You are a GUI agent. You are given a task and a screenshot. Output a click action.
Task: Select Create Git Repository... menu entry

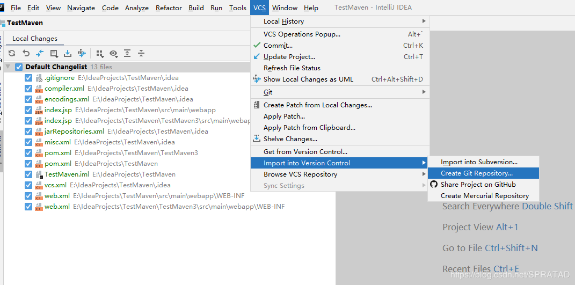coord(476,173)
